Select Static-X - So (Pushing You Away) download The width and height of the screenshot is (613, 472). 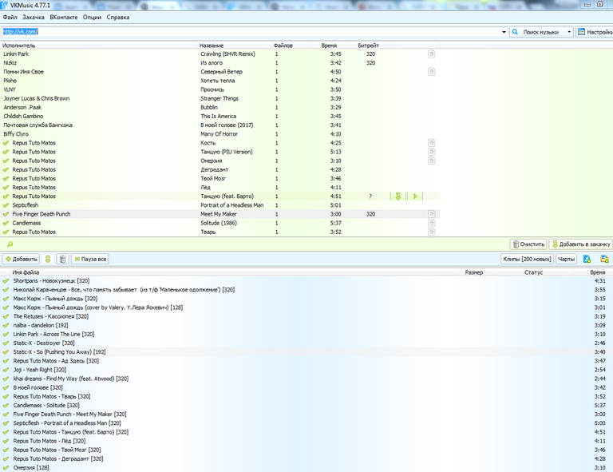(306, 352)
